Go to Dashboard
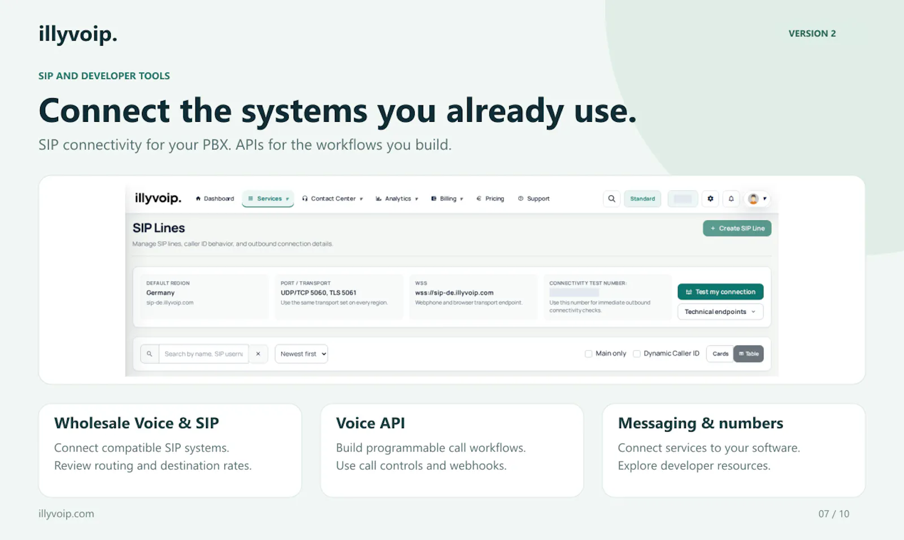The image size is (904, 540). pyautogui.click(x=215, y=199)
